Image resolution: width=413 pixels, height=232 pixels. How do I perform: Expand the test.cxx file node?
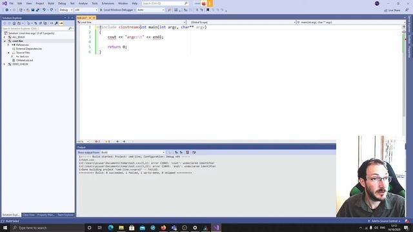pyautogui.click(x=12, y=57)
